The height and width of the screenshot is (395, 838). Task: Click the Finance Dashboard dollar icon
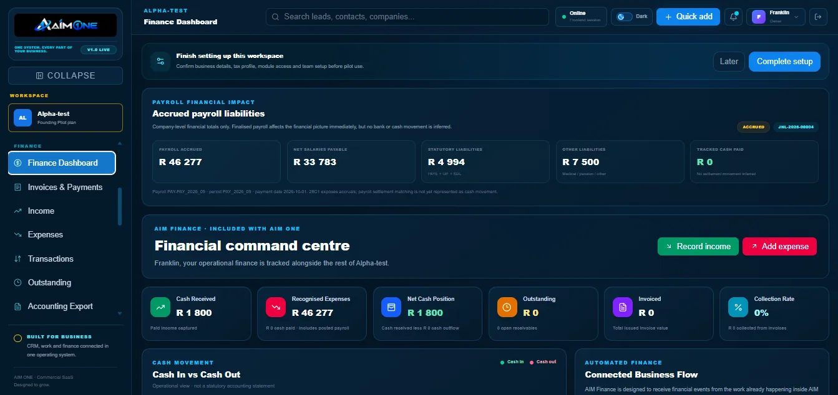17,163
